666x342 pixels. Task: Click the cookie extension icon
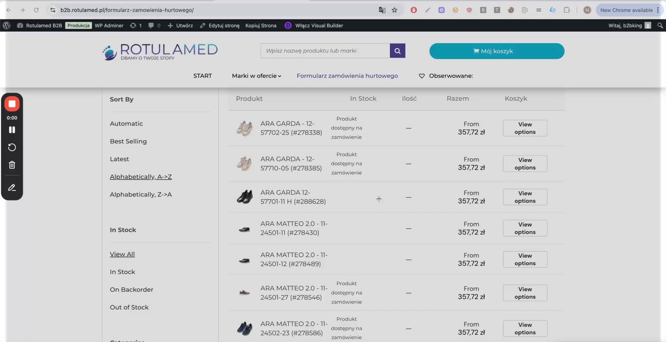(x=511, y=10)
